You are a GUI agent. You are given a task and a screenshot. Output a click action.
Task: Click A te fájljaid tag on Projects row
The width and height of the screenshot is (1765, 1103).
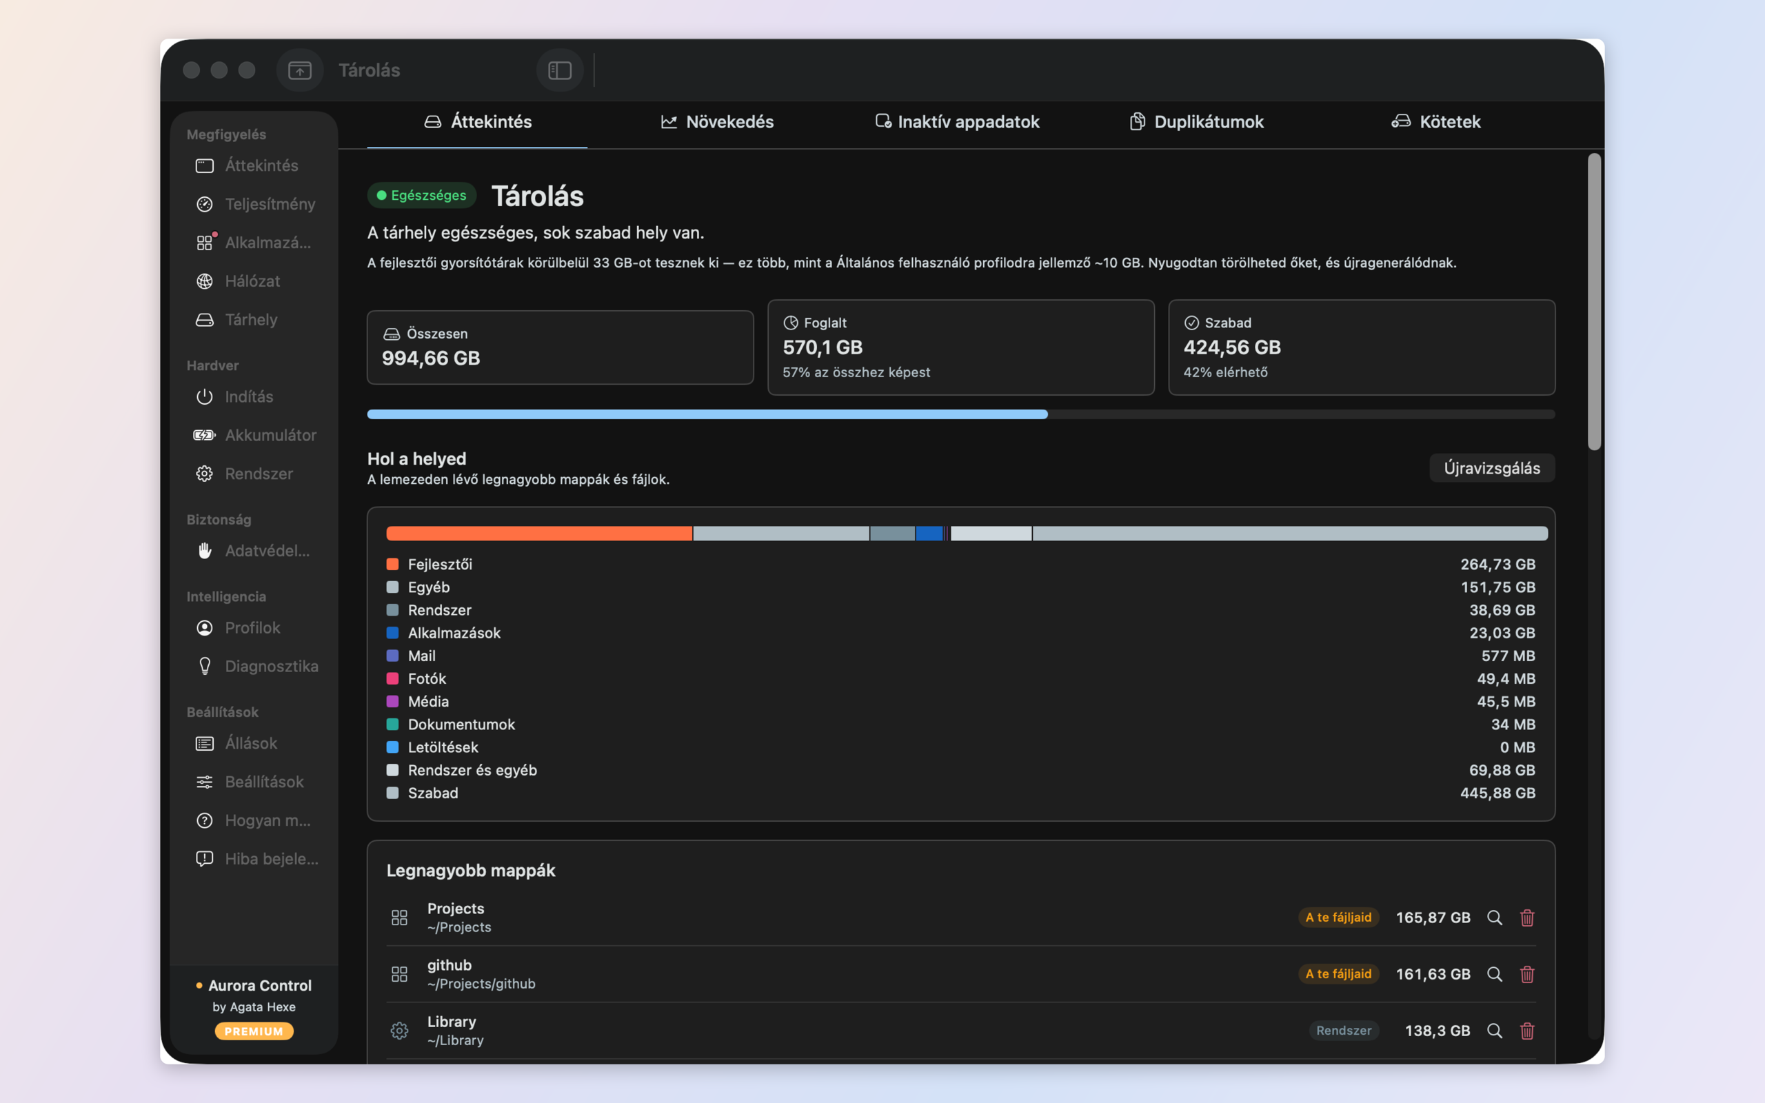1338,918
